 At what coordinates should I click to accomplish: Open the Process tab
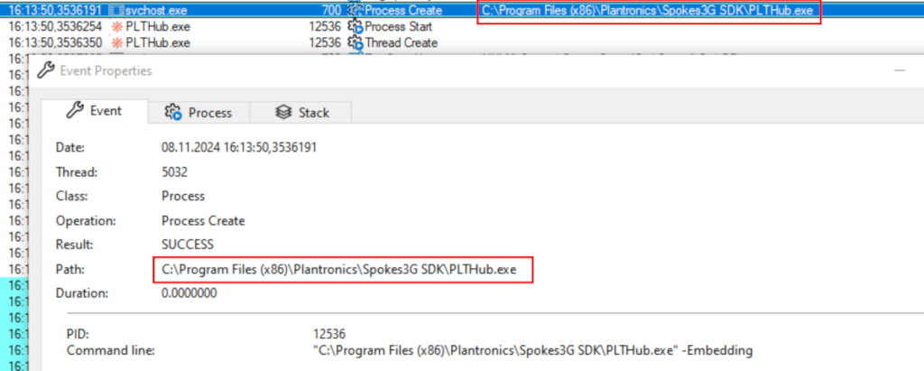199,113
